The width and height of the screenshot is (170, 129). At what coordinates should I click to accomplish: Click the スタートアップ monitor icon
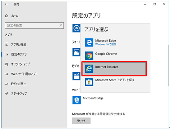(x=6, y=93)
